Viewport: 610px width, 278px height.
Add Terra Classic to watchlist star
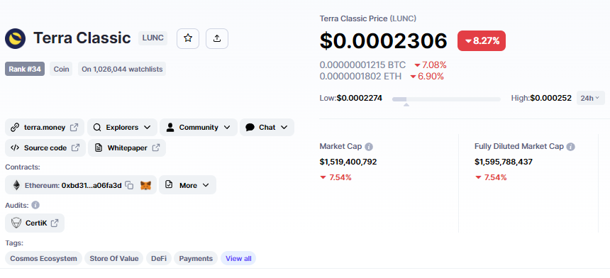click(188, 38)
